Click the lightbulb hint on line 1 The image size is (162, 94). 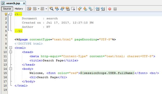6,14
